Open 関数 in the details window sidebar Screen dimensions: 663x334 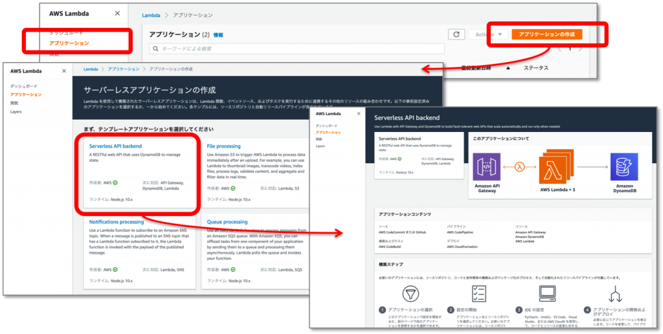pyautogui.click(x=319, y=139)
